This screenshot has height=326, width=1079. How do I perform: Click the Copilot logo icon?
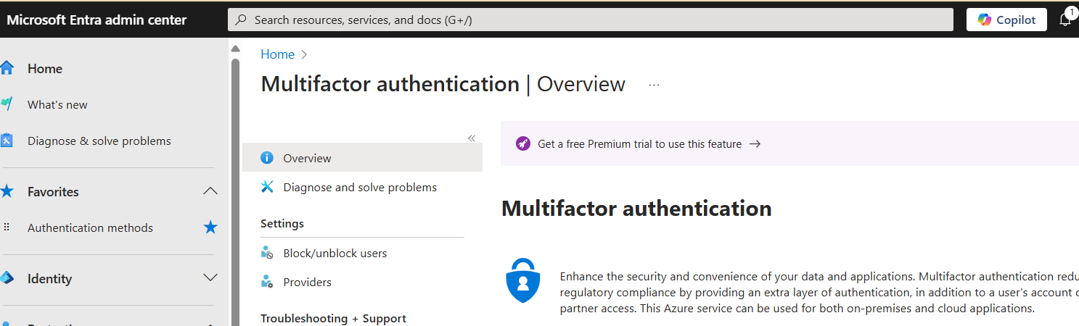pos(984,20)
